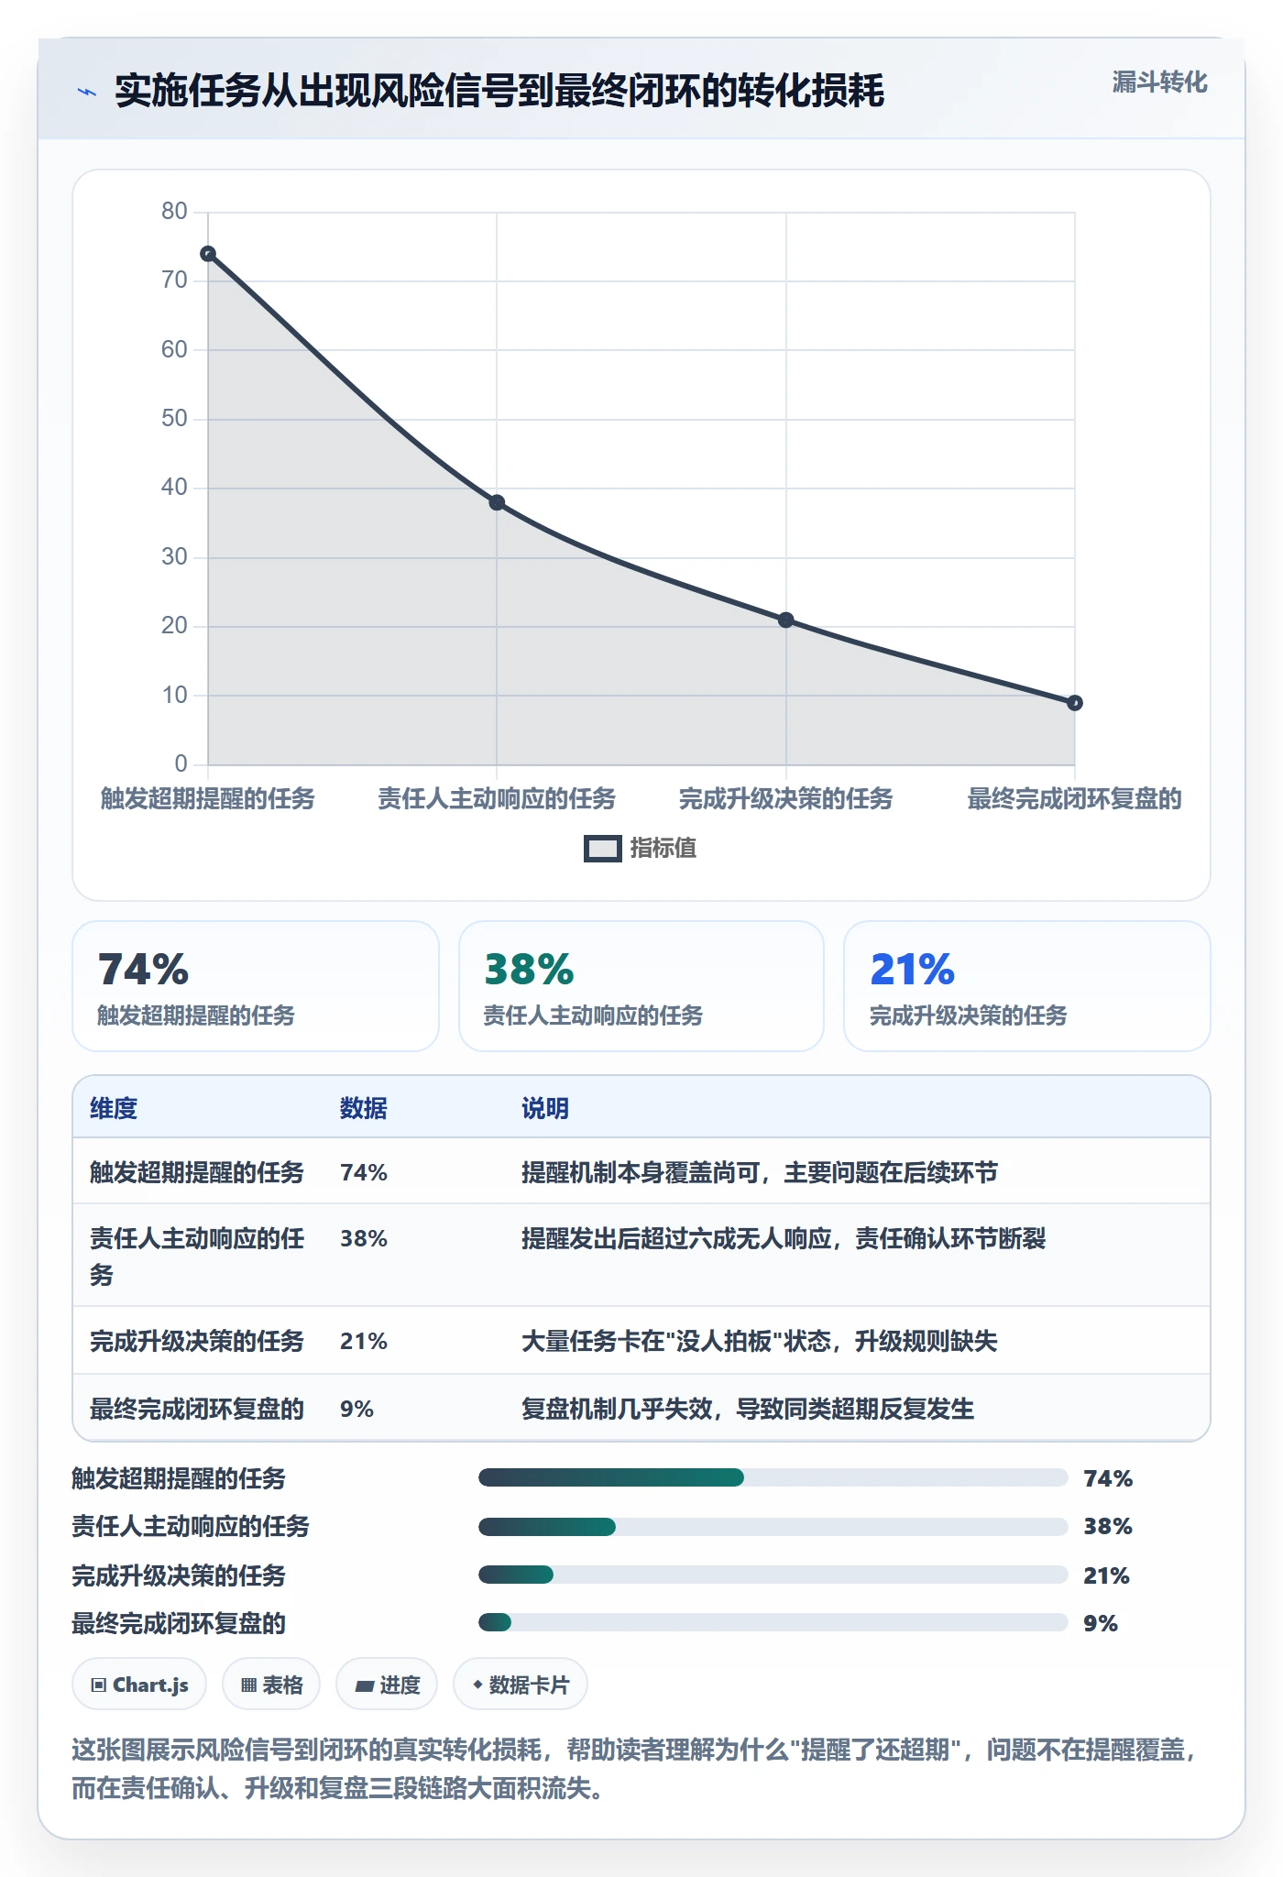
Task: Click the x-axis label 完成升级决策的任务
Action: pos(786,799)
